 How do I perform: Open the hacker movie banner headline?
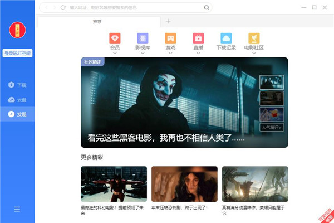(x=166, y=138)
